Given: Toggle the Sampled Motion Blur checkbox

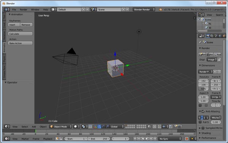Looking at the screenshot, I should click(x=203, y=128).
